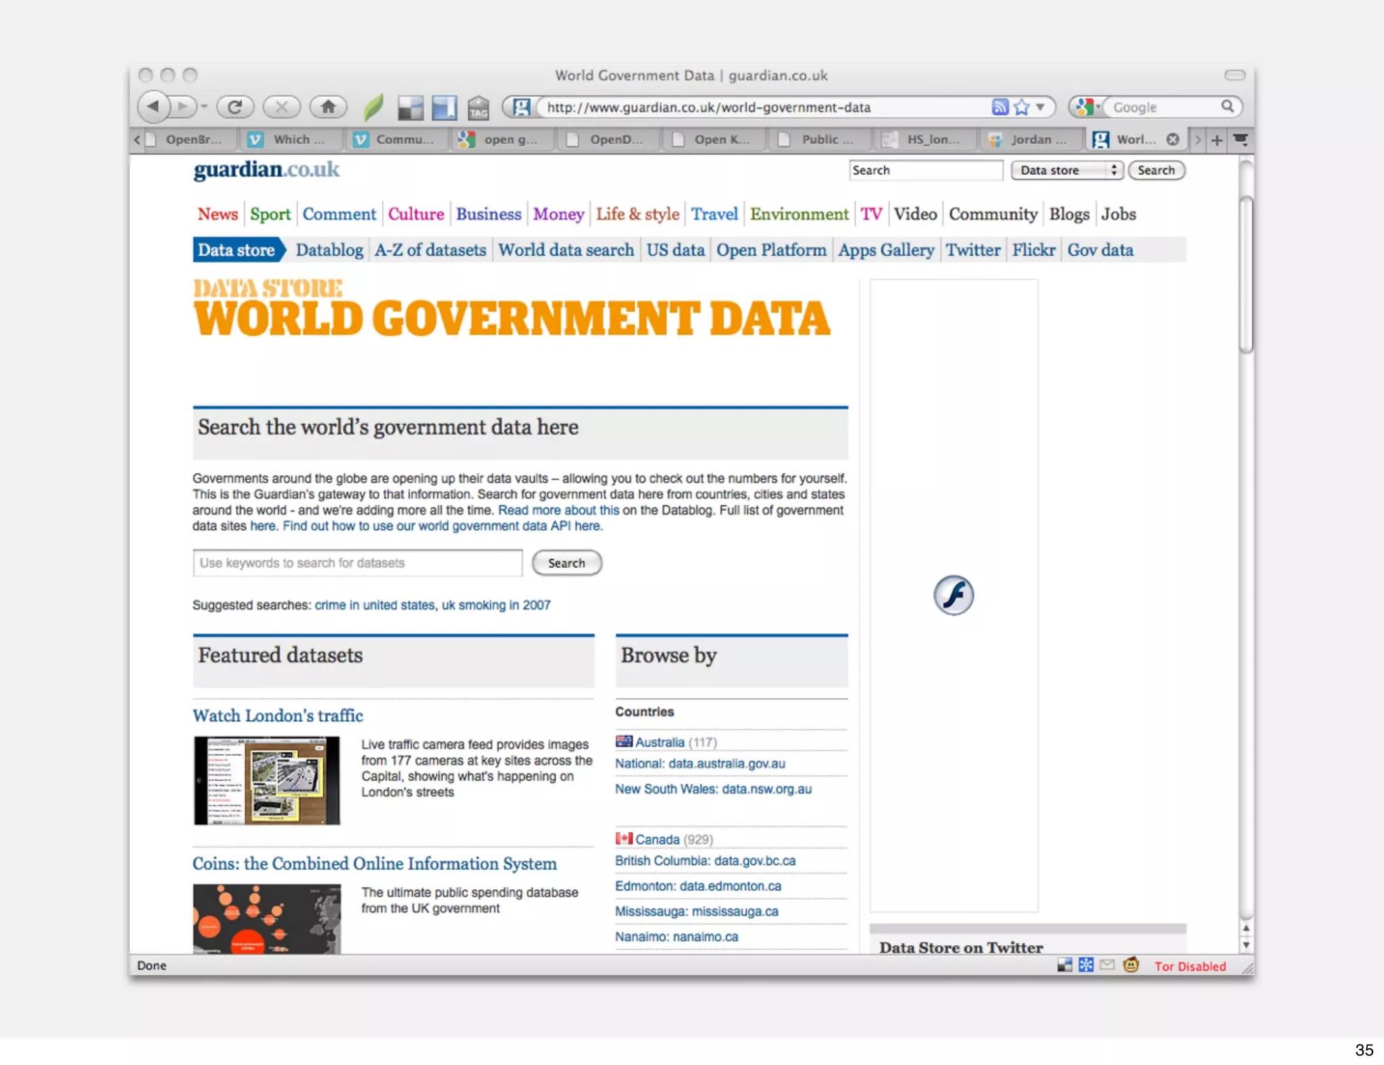The height and width of the screenshot is (1065, 1384).
Task: Open the Watch London's traffic link
Action: pyautogui.click(x=278, y=716)
